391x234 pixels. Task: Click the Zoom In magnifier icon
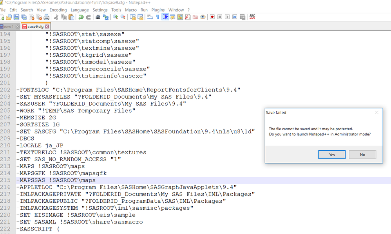pos(115,17)
